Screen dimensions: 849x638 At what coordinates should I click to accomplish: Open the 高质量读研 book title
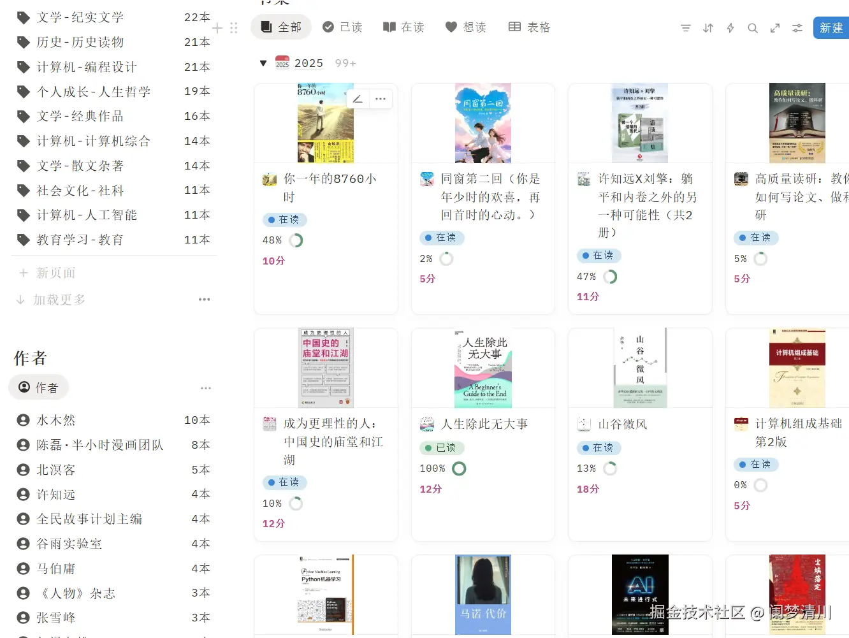802,197
